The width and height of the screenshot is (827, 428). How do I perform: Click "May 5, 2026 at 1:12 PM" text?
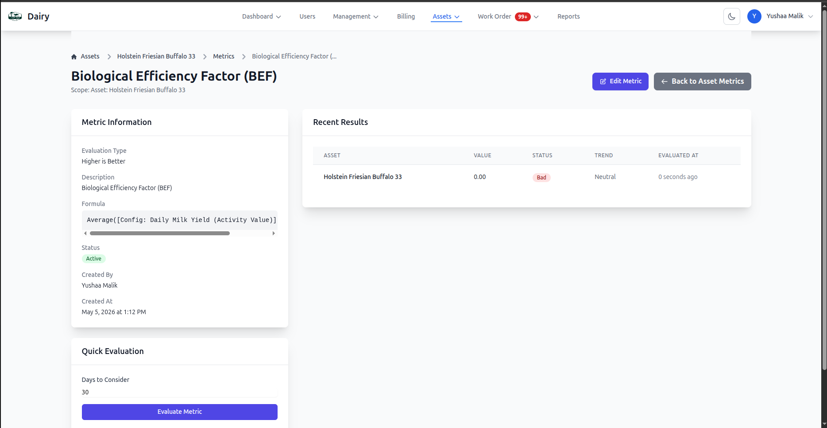[x=114, y=312]
